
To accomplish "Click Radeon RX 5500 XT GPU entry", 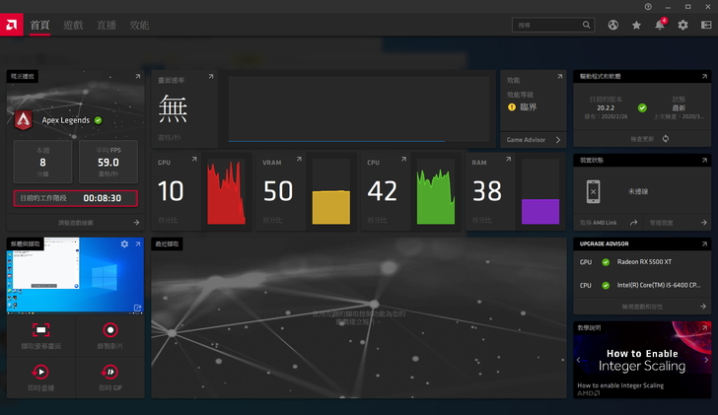I will pos(644,262).
